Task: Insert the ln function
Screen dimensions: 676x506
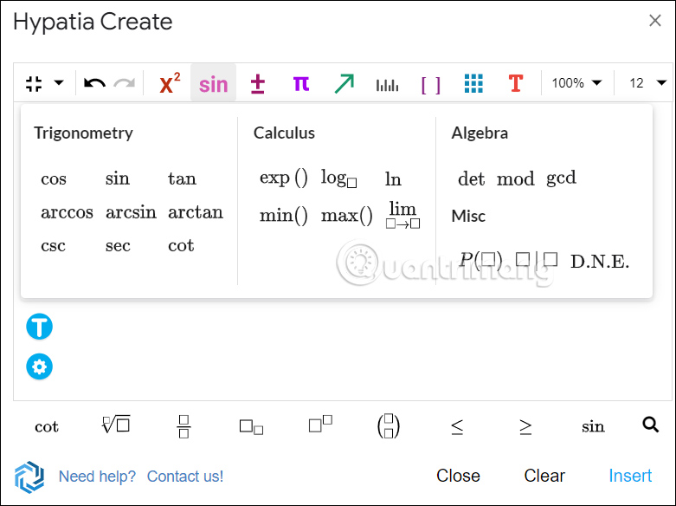Action: coord(393,179)
